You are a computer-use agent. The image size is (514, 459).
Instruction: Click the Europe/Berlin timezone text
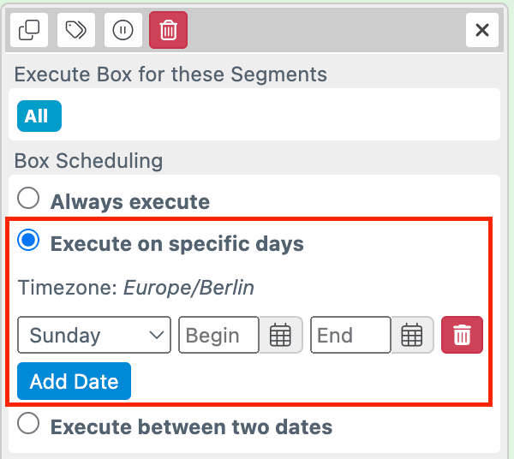click(x=188, y=288)
